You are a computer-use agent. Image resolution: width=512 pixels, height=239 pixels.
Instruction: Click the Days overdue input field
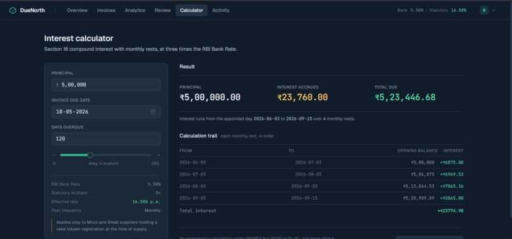click(106, 139)
